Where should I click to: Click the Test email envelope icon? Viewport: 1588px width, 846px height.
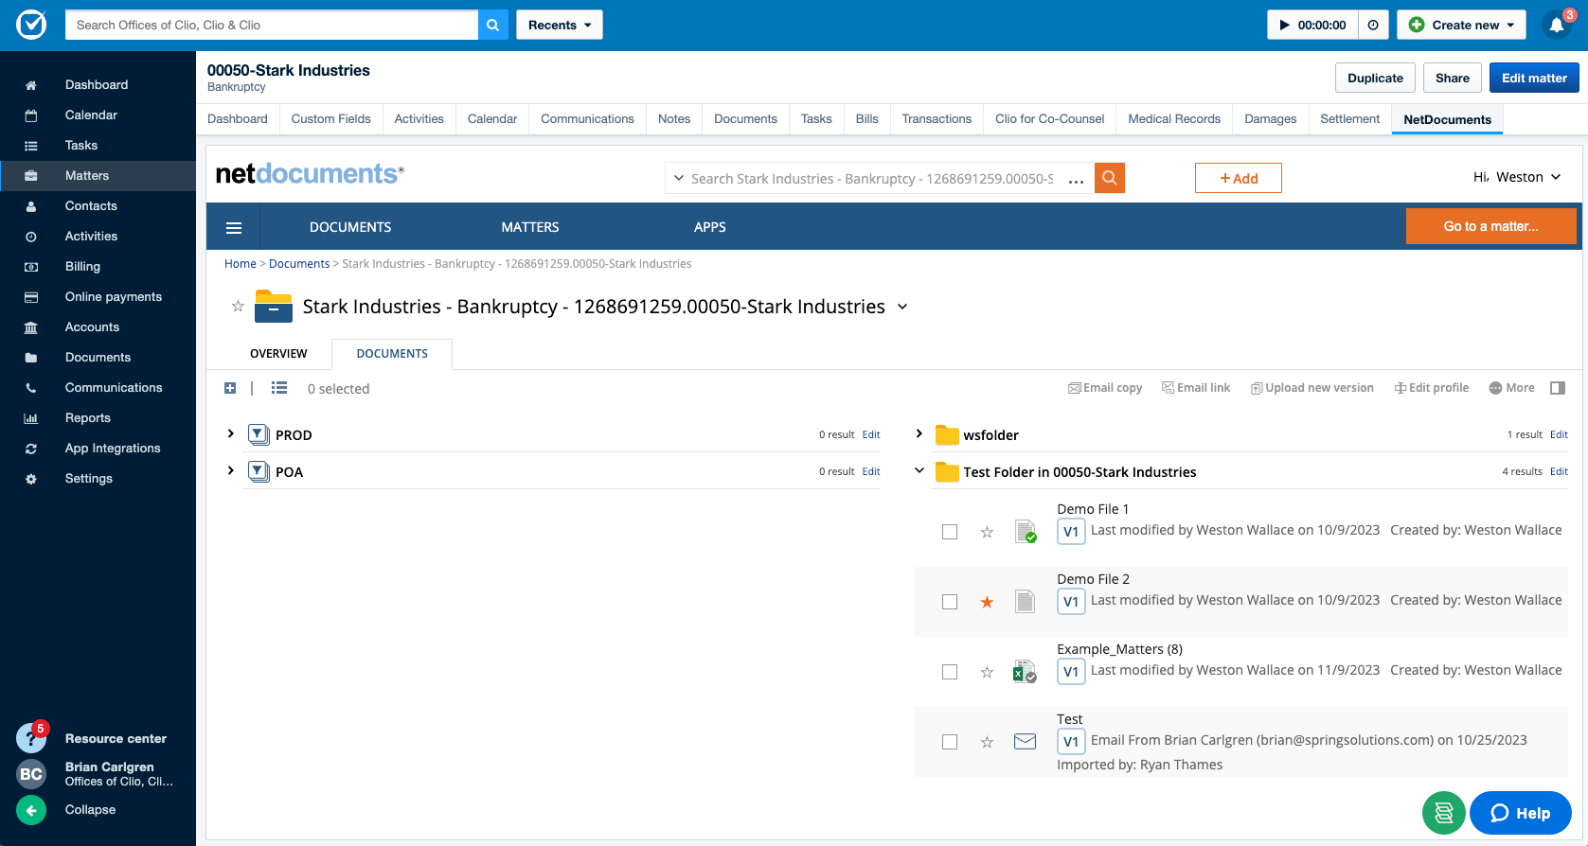[1025, 742]
